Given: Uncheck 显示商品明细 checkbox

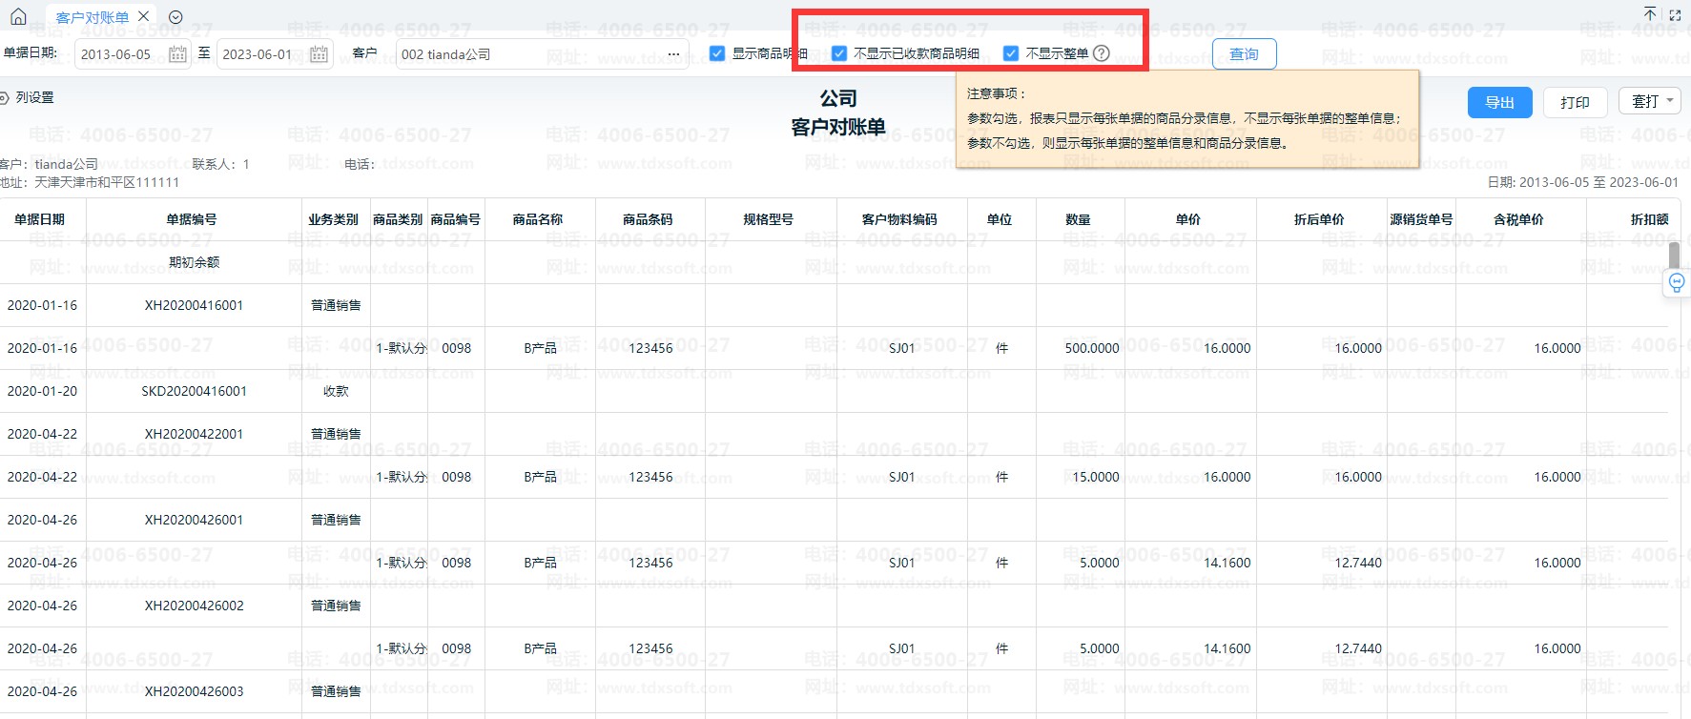Looking at the screenshot, I should click(718, 53).
